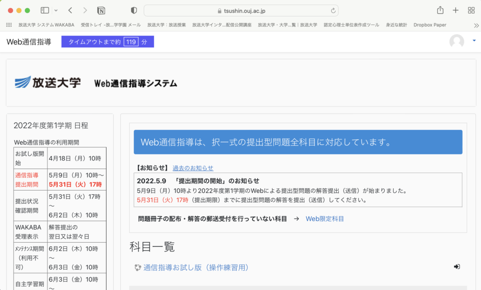
Task: Open the 受信トレイ mail bookmark
Action: coord(111,25)
